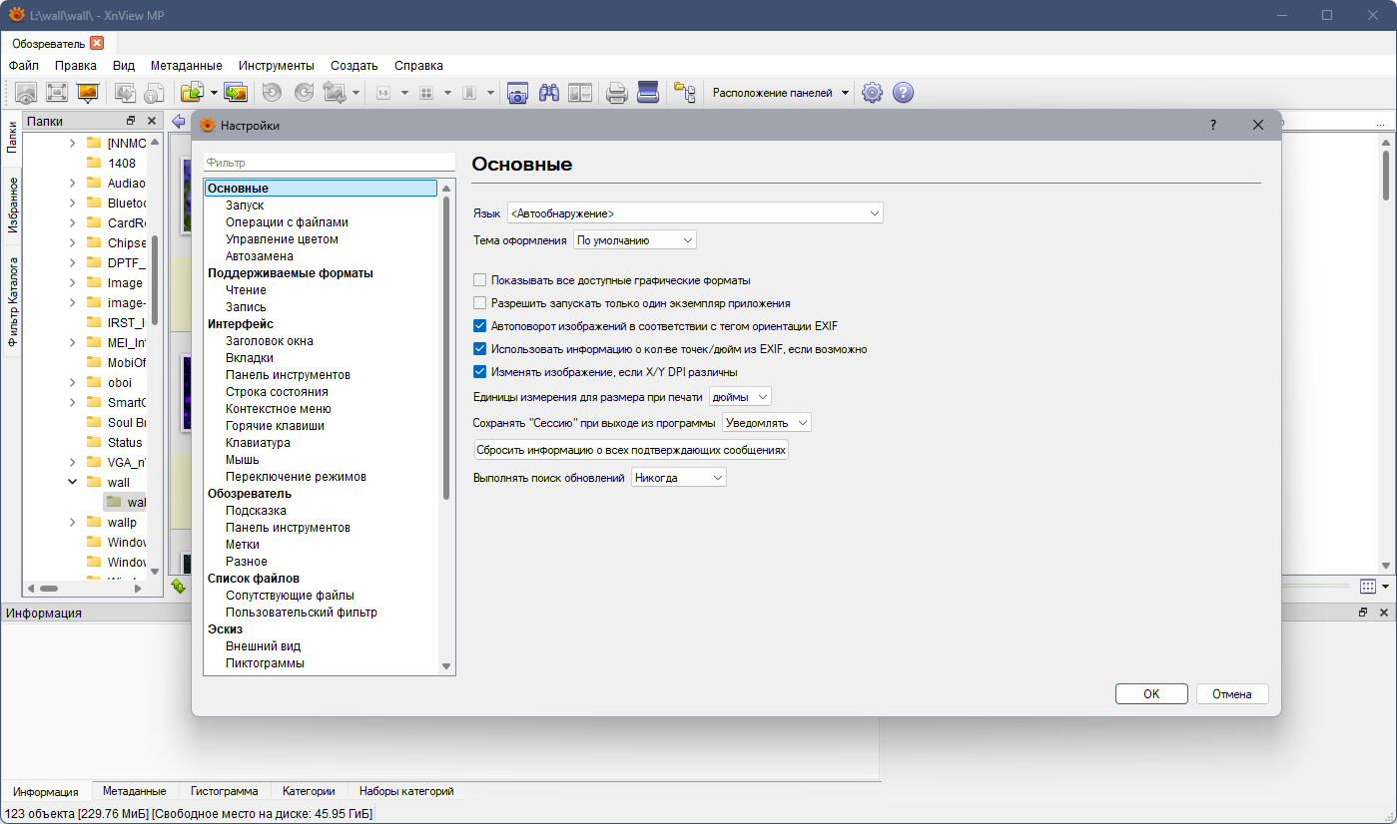Click the scanner acquire icon

click(648, 93)
